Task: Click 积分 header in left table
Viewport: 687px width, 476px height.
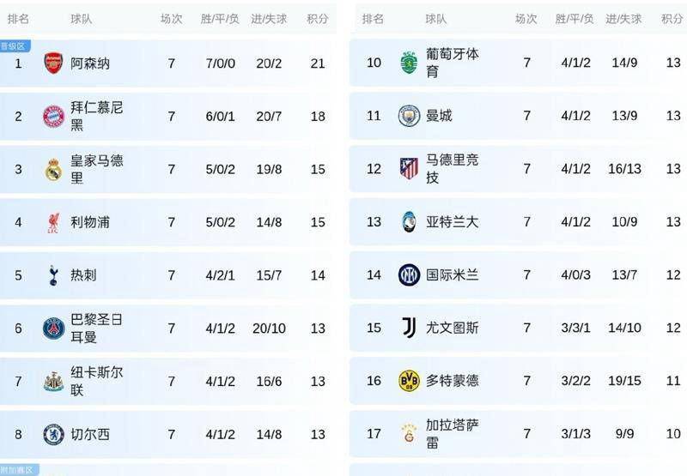Action: (x=318, y=19)
